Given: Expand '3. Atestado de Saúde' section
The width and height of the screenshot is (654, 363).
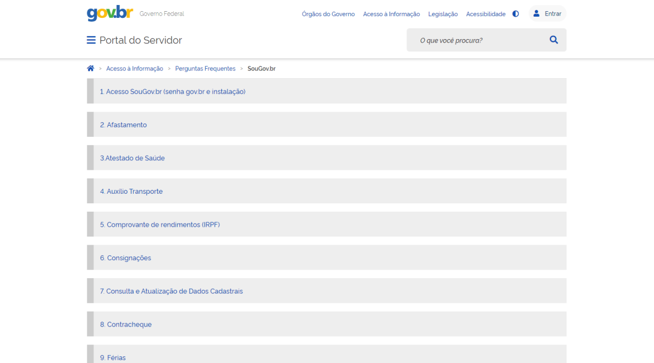Looking at the screenshot, I should pos(132,158).
